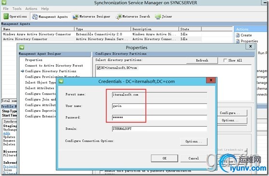Sort by the State column header
Image resolution: width=269 pixels, height=176 pixels.
coord(190,29)
